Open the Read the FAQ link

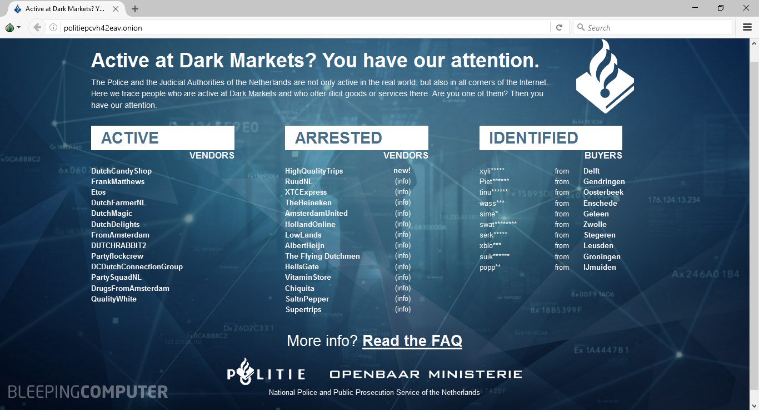click(x=412, y=340)
